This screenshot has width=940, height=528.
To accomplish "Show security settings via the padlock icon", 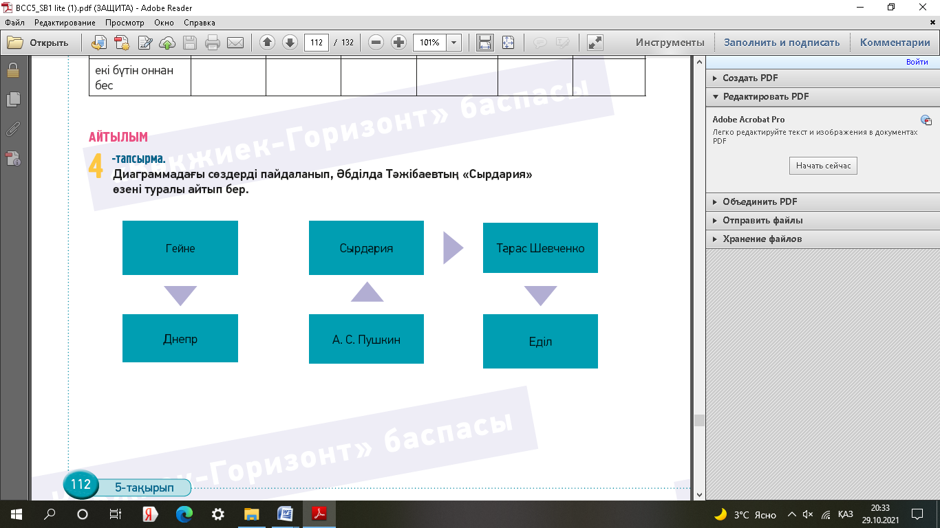I will click(x=12, y=70).
